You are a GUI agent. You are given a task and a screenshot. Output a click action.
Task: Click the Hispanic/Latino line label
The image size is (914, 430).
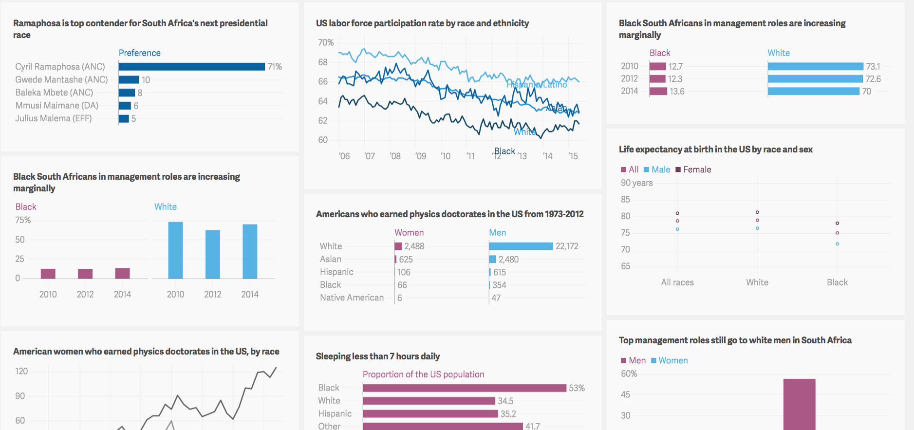537,85
